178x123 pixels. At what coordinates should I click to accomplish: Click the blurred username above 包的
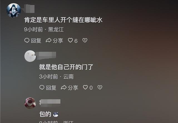(50, 103)
